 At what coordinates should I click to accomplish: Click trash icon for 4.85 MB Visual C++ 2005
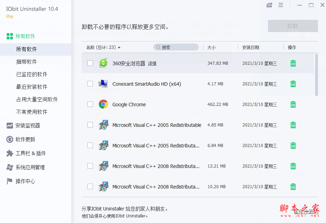293,125
